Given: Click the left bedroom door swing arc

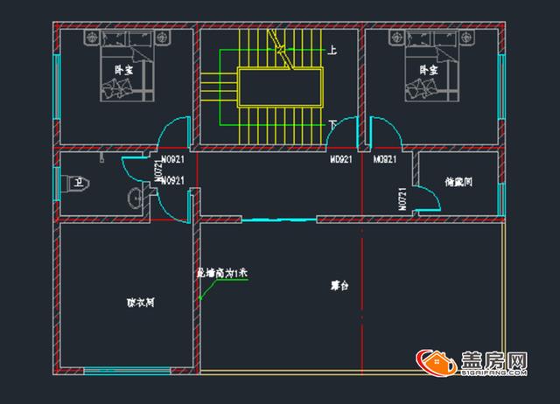Looking at the screenshot, I should [173, 133].
